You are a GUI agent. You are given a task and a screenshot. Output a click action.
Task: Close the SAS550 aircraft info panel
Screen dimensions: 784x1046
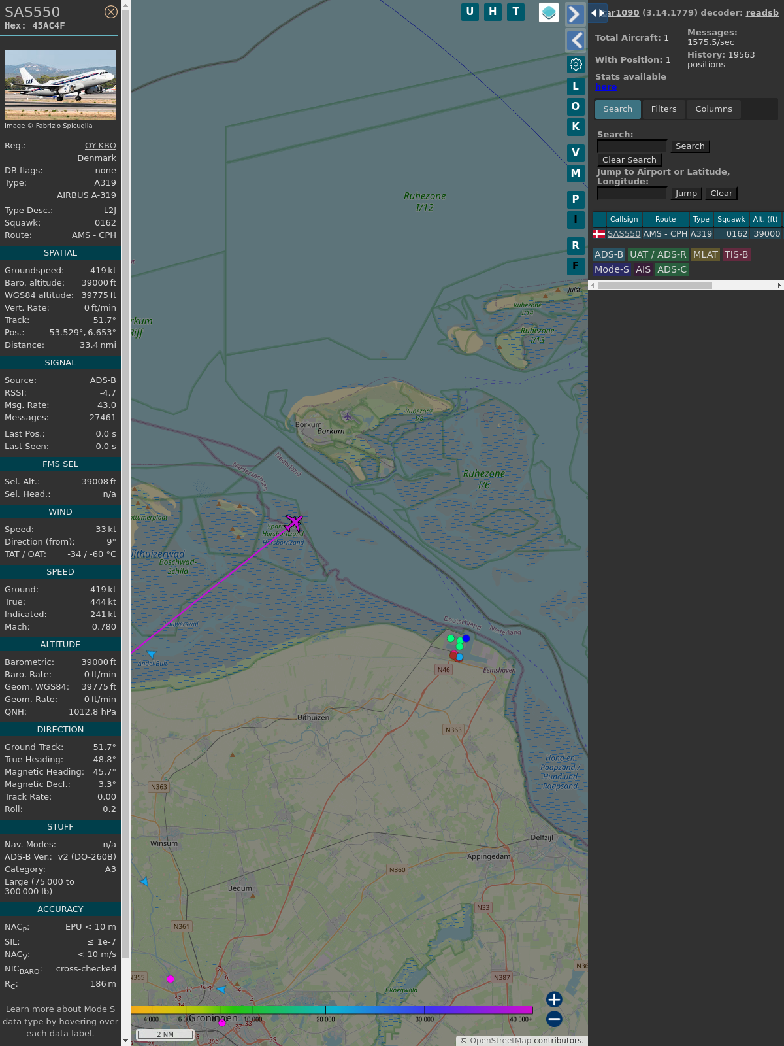(111, 12)
